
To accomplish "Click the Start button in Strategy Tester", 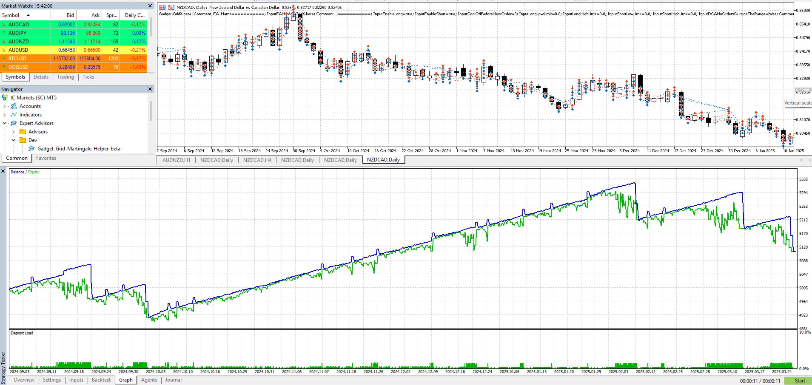I will [x=798, y=381].
